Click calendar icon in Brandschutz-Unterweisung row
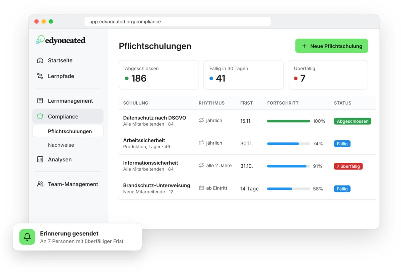Viewport: 401px width, 272px height. point(201,188)
